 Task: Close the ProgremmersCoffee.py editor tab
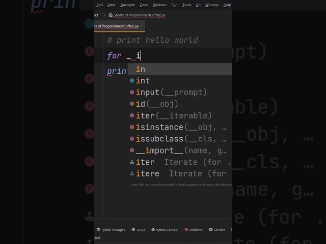click(x=142, y=26)
